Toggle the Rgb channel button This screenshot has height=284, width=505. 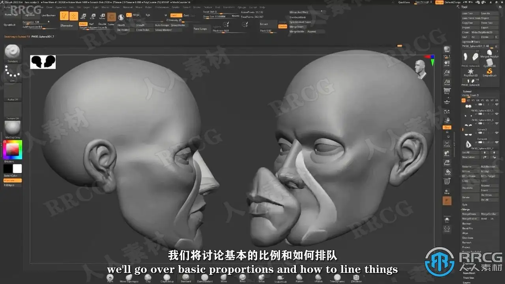coord(148,15)
